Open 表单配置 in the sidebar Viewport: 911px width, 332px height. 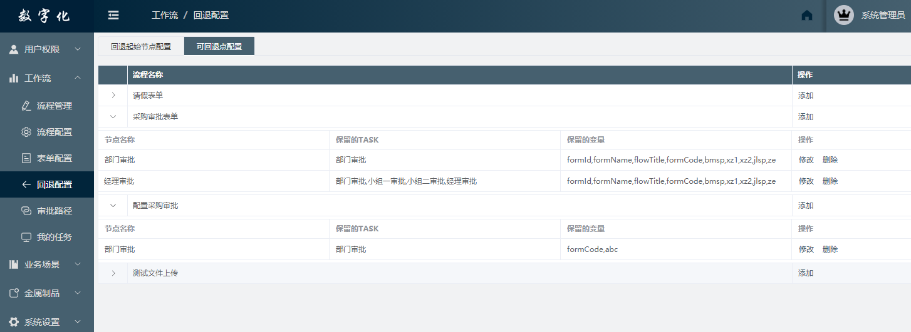[54, 158]
